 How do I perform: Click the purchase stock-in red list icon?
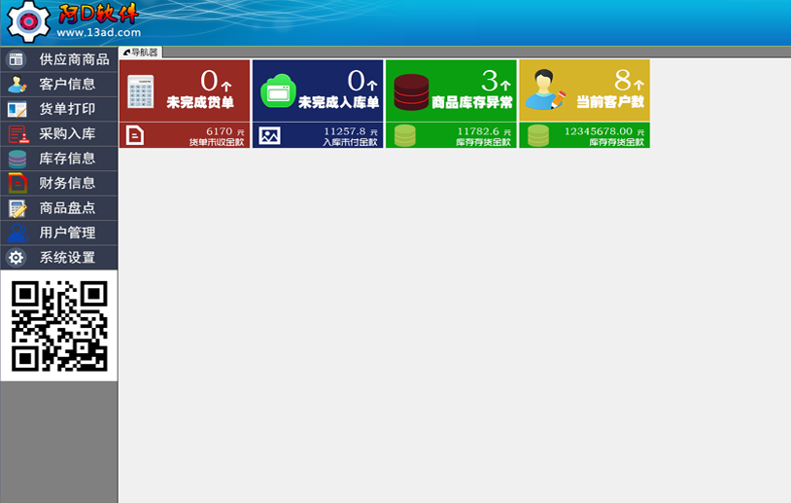18,134
